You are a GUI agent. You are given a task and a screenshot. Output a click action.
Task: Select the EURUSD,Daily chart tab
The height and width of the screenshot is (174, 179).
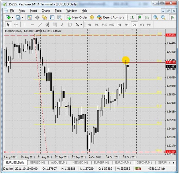[15, 162]
